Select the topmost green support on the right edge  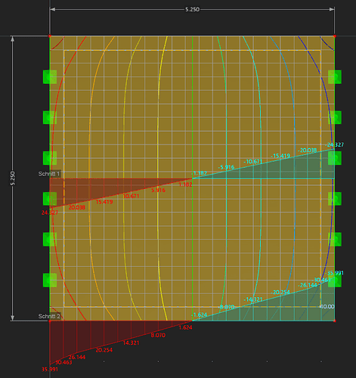[x=335, y=77]
